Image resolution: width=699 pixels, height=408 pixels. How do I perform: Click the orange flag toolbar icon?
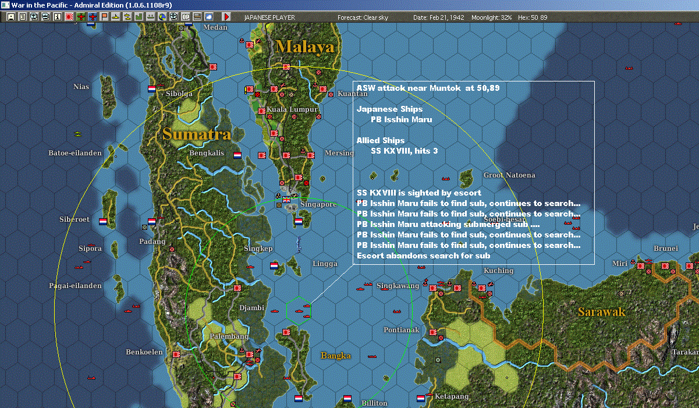(x=104, y=17)
